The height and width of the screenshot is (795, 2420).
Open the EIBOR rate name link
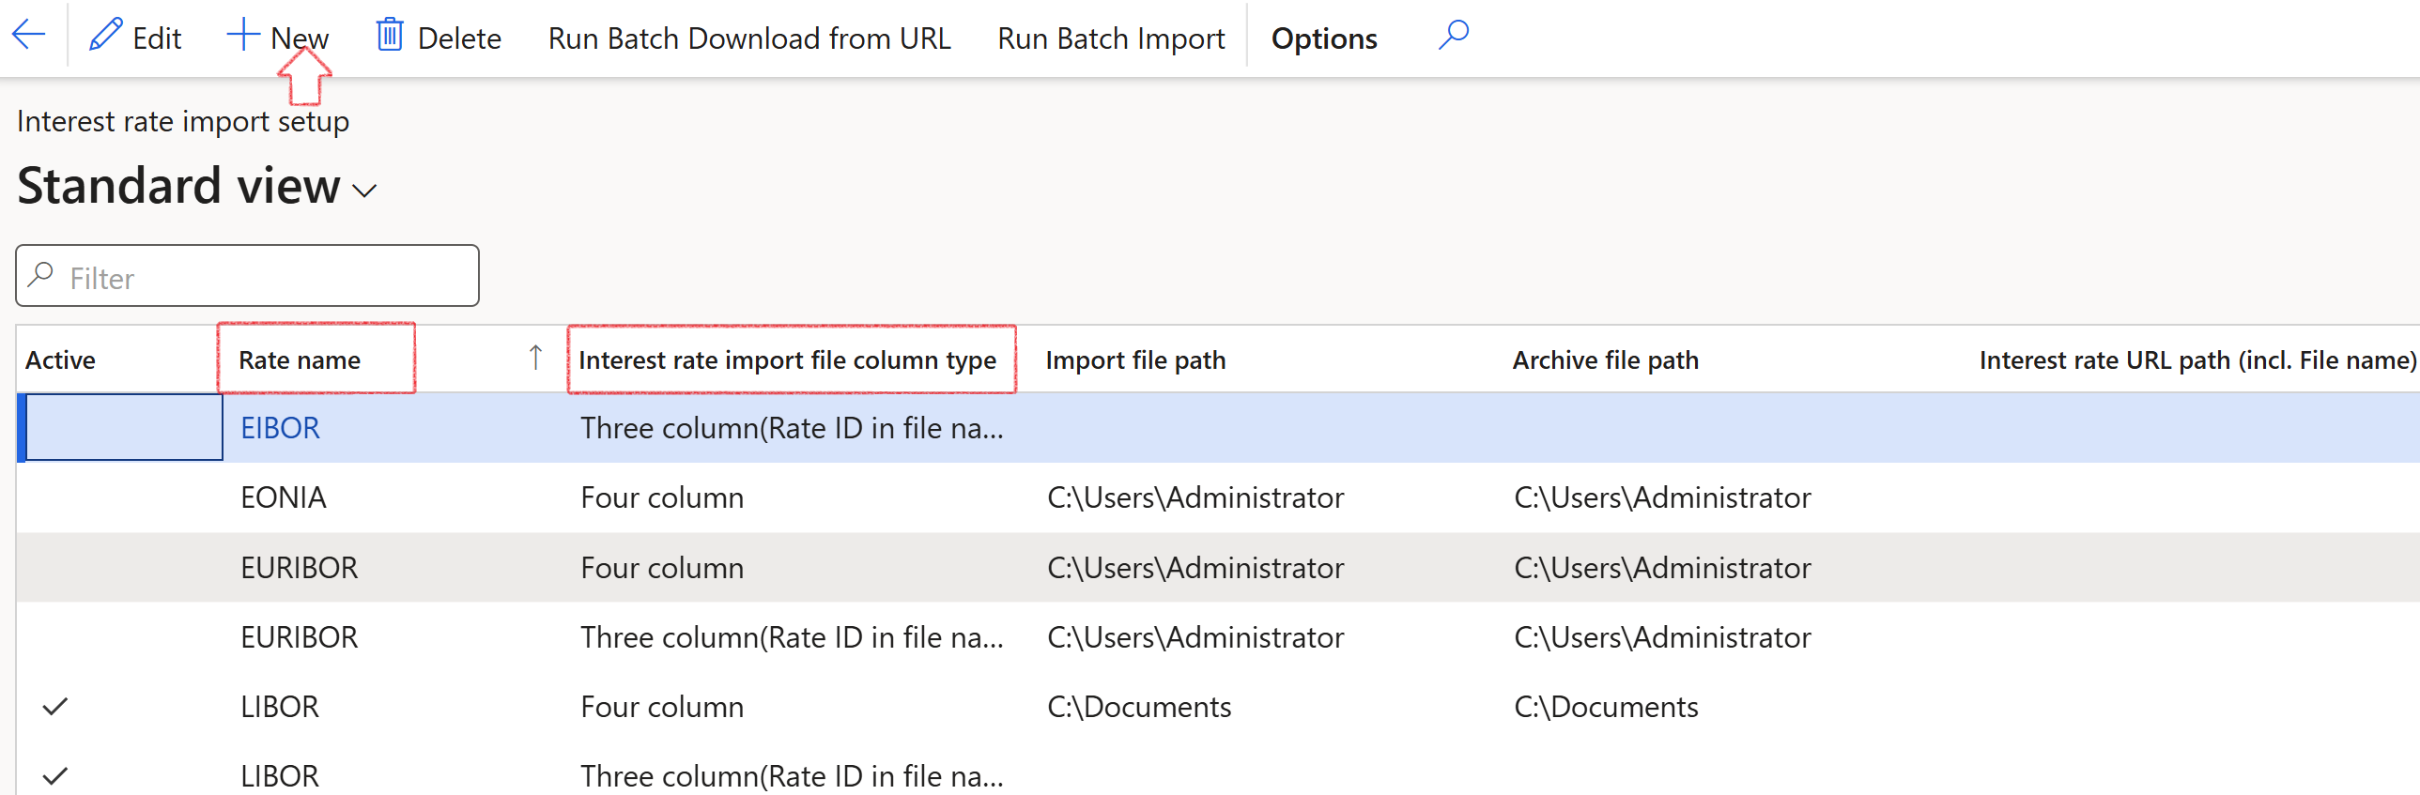pos(280,428)
